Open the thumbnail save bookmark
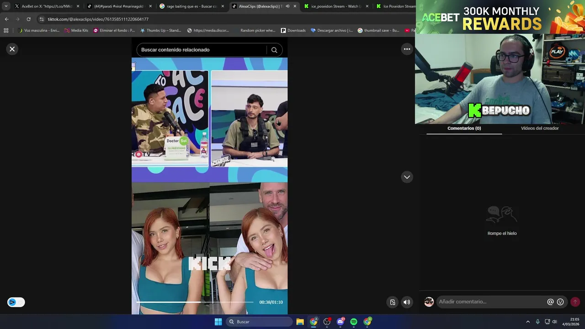The width and height of the screenshot is (585, 329). tap(378, 31)
